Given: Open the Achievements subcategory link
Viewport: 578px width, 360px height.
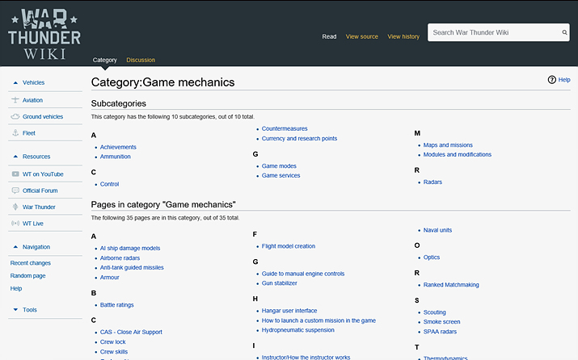Looking at the screenshot, I should (118, 147).
